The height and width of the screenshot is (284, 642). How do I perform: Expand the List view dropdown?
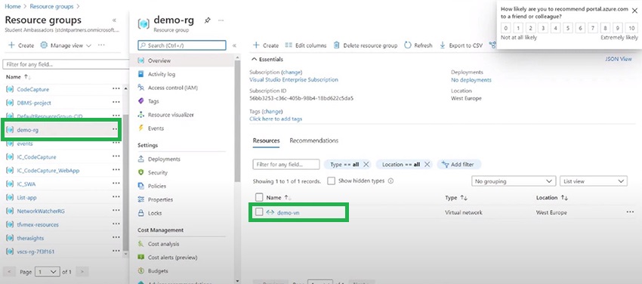coord(593,181)
